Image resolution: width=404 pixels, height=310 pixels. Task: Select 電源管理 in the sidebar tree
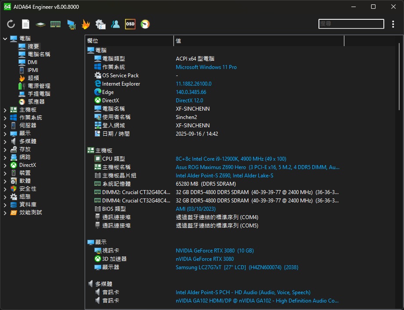[x=39, y=86]
